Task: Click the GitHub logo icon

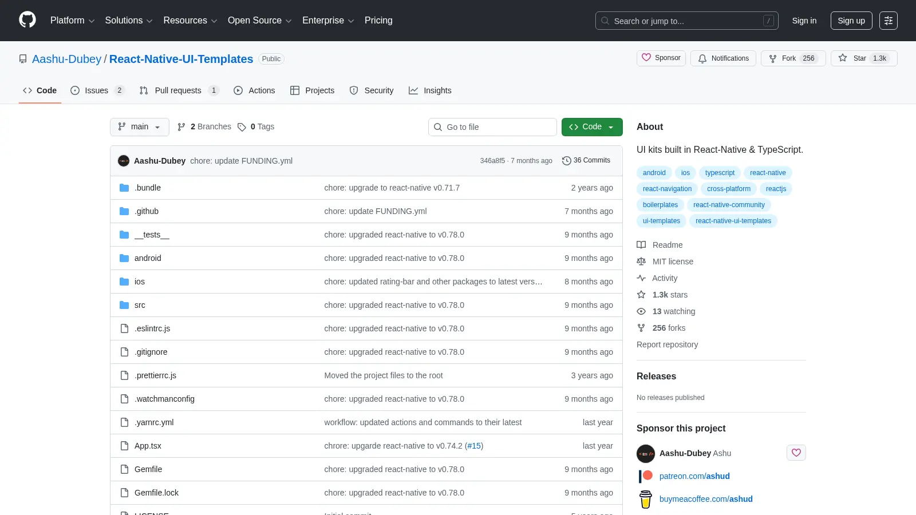Action: [x=27, y=20]
